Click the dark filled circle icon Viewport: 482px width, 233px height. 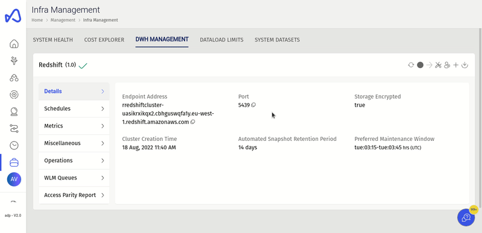[420, 65]
